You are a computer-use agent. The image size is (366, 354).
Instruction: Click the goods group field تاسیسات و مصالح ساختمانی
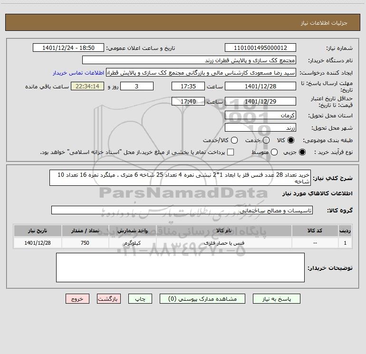182,210
